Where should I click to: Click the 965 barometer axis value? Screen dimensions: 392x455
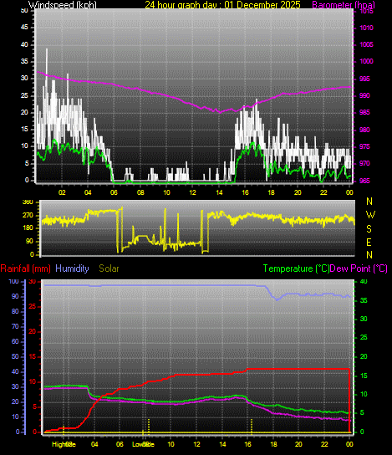(x=364, y=181)
